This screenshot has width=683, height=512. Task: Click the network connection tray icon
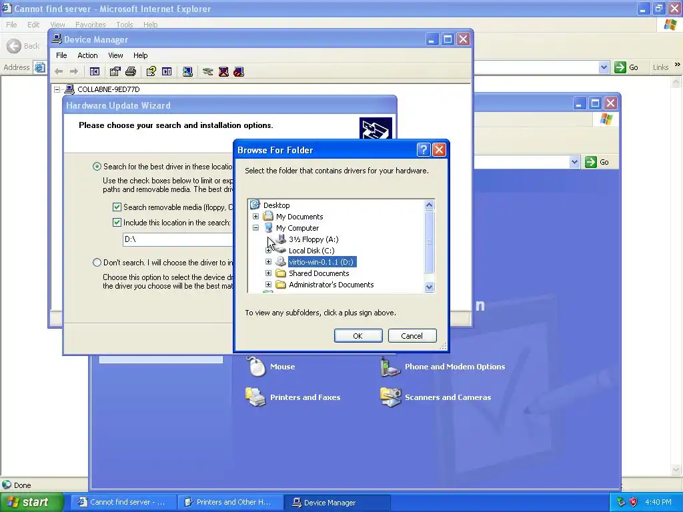(621, 502)
